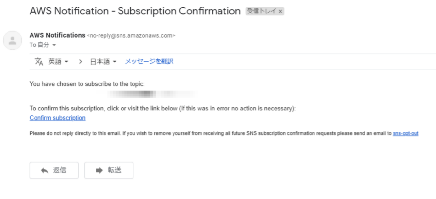Click the Confirm subscription link
Screen dimensions: 436x199
[x=57, y=118]
